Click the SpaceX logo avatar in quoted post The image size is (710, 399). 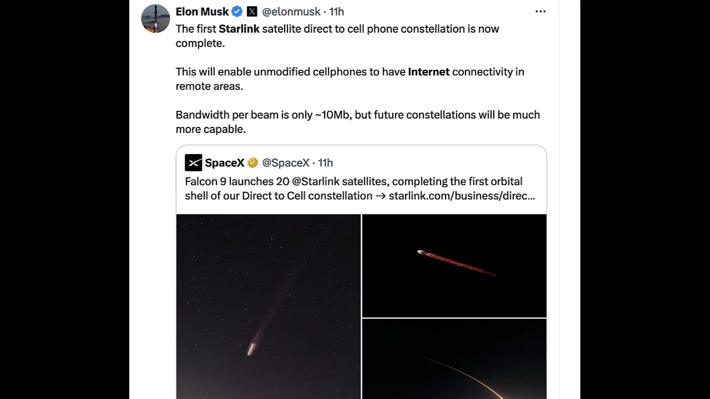(x=194, y=162)
